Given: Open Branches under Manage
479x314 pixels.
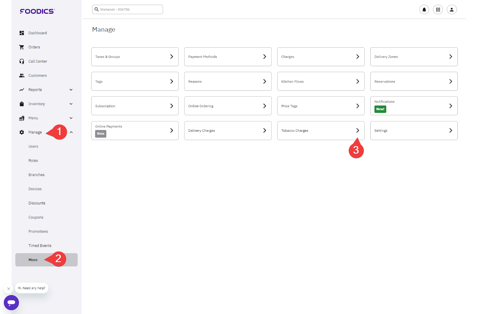Looking at the screenshot, I should point(37,175).
